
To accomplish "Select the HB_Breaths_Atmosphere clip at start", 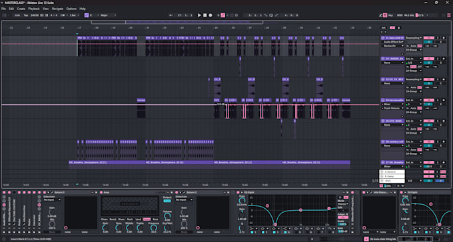I will (107, 163).
